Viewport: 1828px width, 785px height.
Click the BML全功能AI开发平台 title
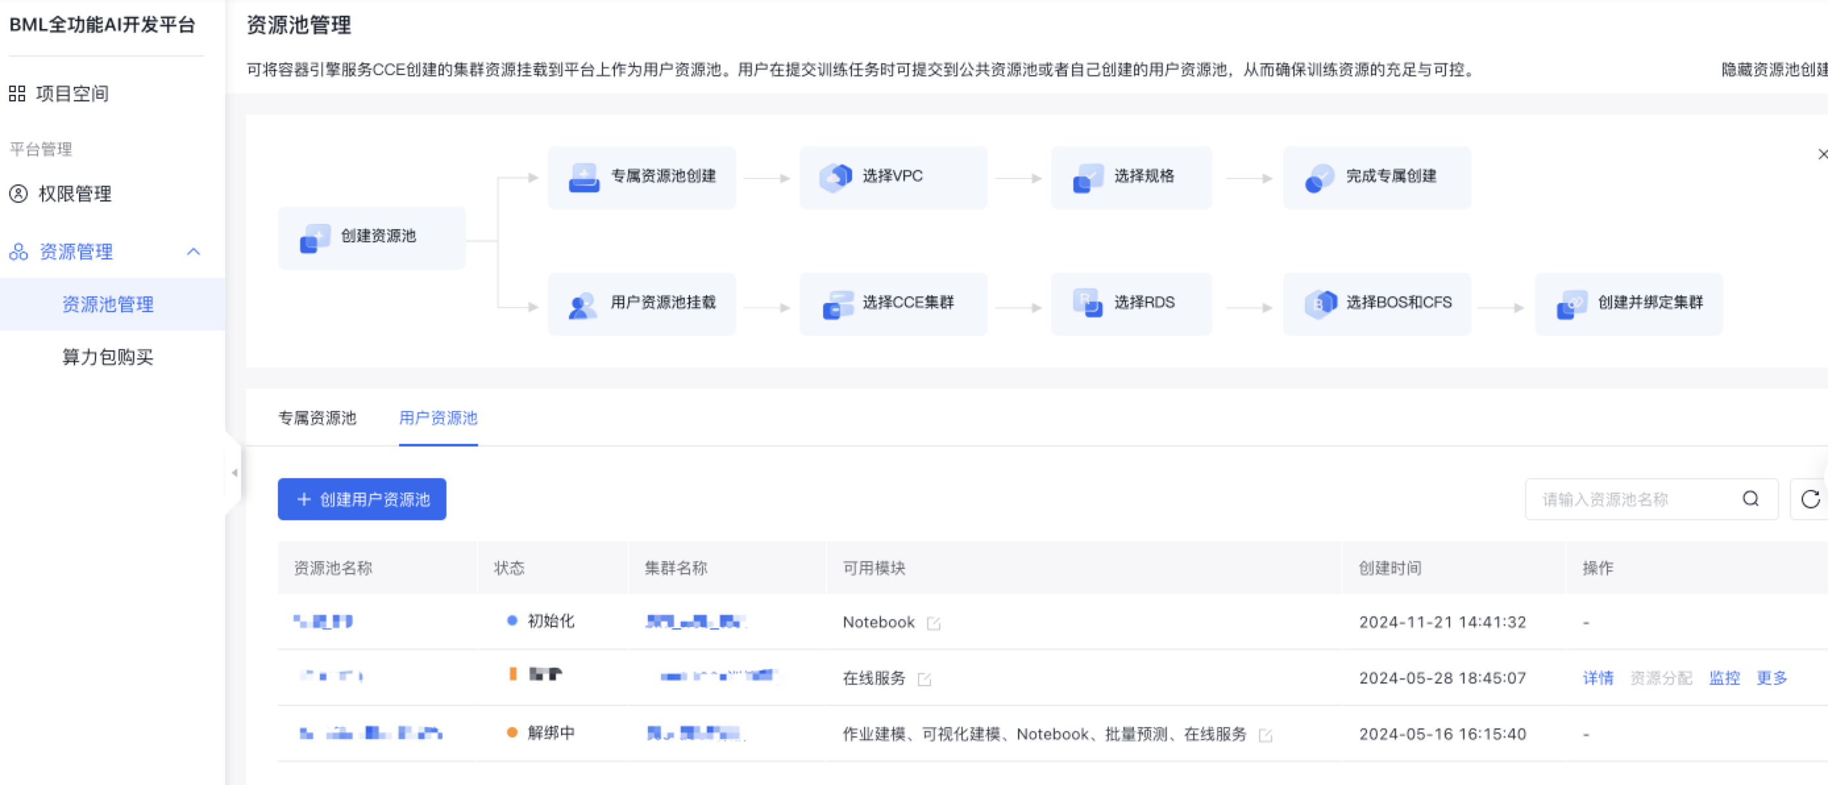102,25
